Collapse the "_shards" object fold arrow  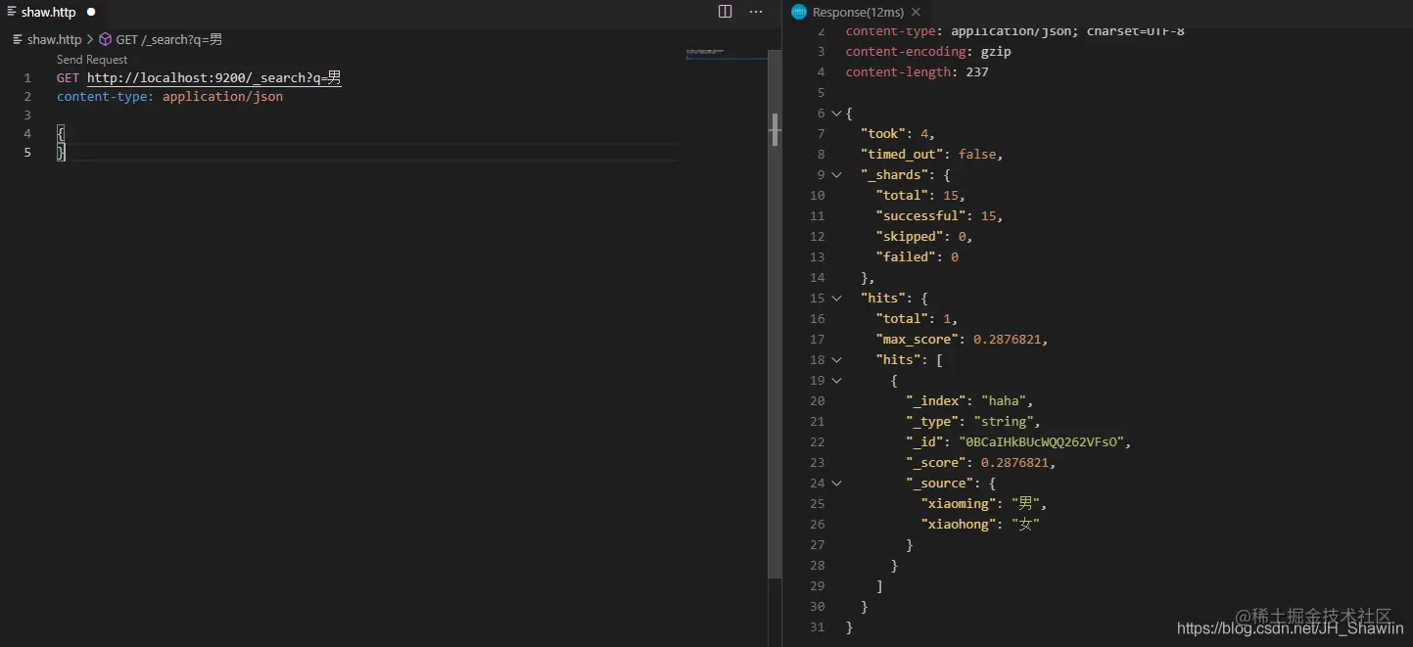[836, 175]
